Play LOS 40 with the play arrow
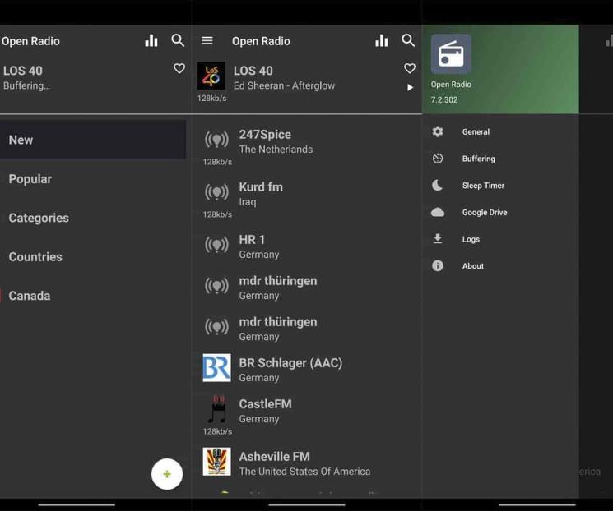 pyautogui.click(x=410, y=87)
